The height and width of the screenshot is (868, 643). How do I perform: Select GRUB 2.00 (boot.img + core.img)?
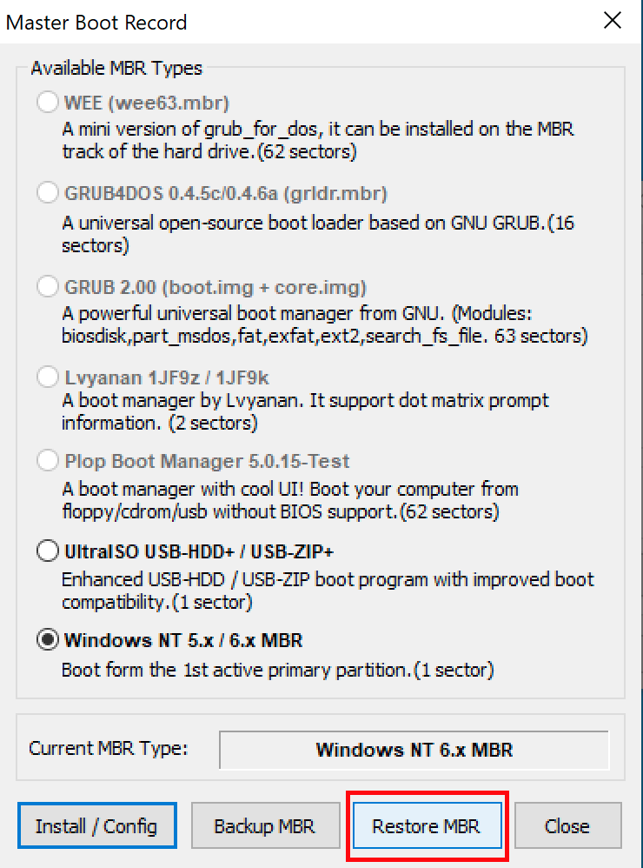point(47,287)
